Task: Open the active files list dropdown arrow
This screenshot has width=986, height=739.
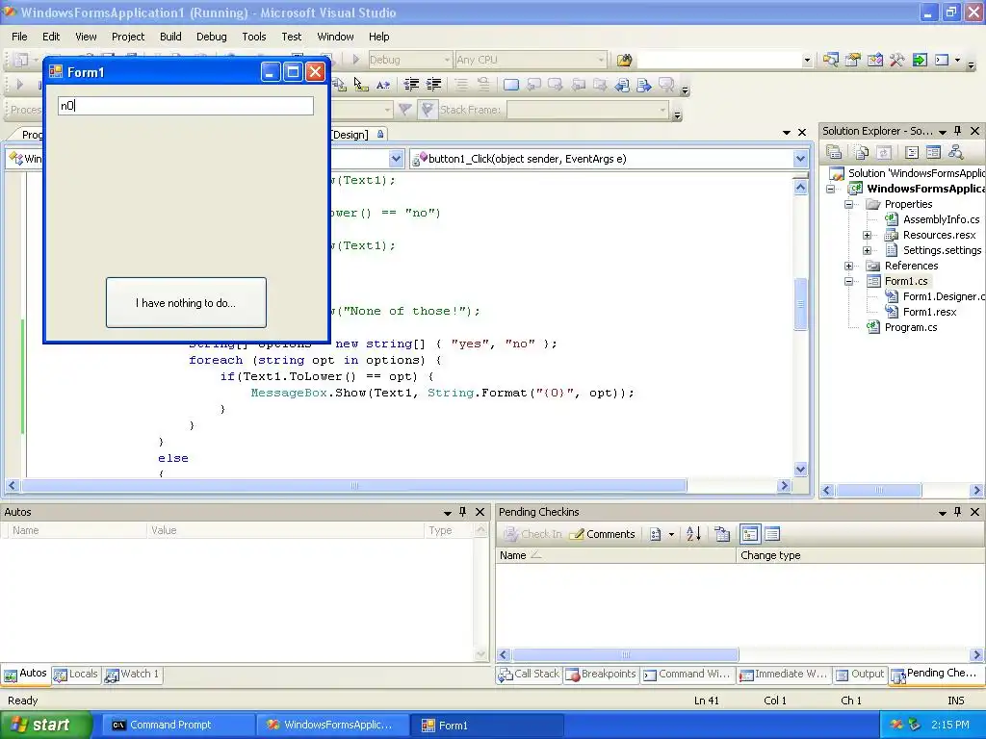Action: [x=786, y=132]
